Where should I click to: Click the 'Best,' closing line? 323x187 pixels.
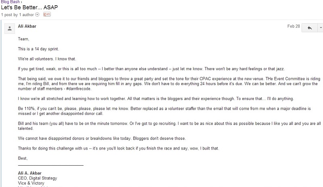tap(23, 158)
